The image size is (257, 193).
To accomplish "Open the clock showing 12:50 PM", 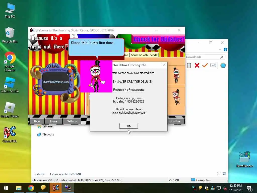I will click(236, 188).
